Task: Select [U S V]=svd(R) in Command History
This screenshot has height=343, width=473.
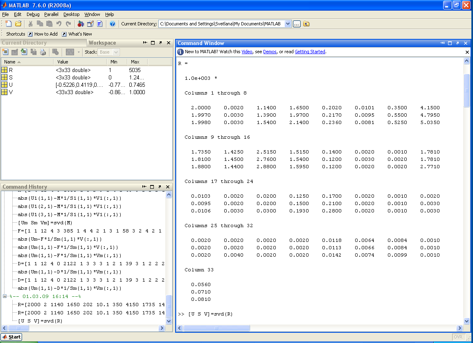Action: tap(40, 321)
